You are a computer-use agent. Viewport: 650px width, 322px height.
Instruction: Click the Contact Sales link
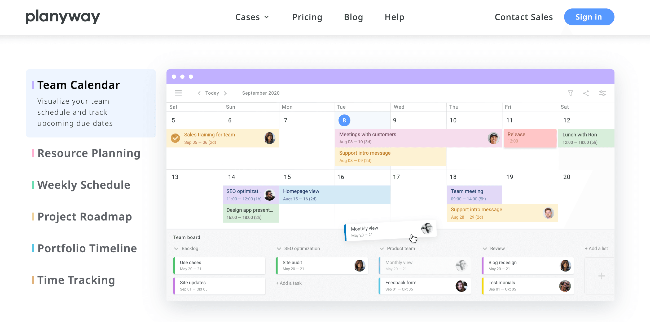524,17
